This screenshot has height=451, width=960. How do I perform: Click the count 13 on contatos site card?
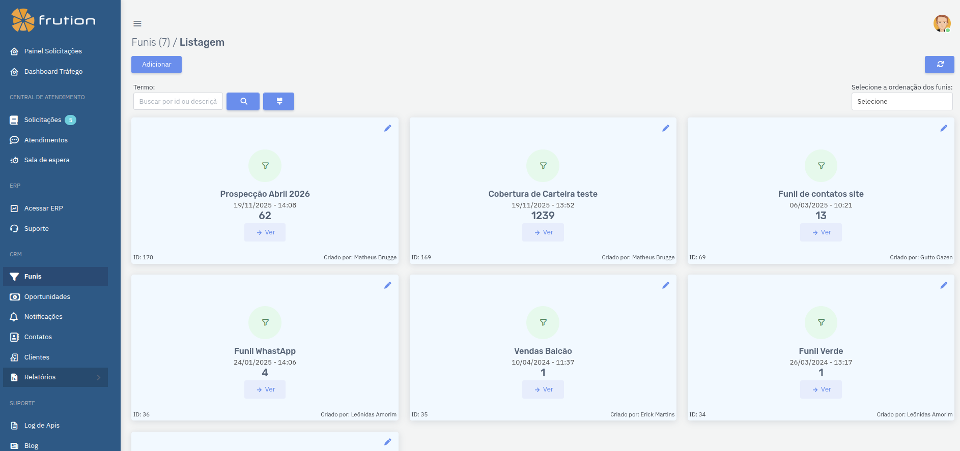coord(821,216)
